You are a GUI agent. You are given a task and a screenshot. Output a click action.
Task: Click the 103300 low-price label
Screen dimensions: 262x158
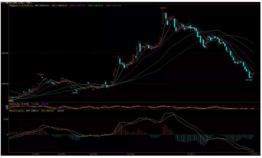tap(249, 80)
